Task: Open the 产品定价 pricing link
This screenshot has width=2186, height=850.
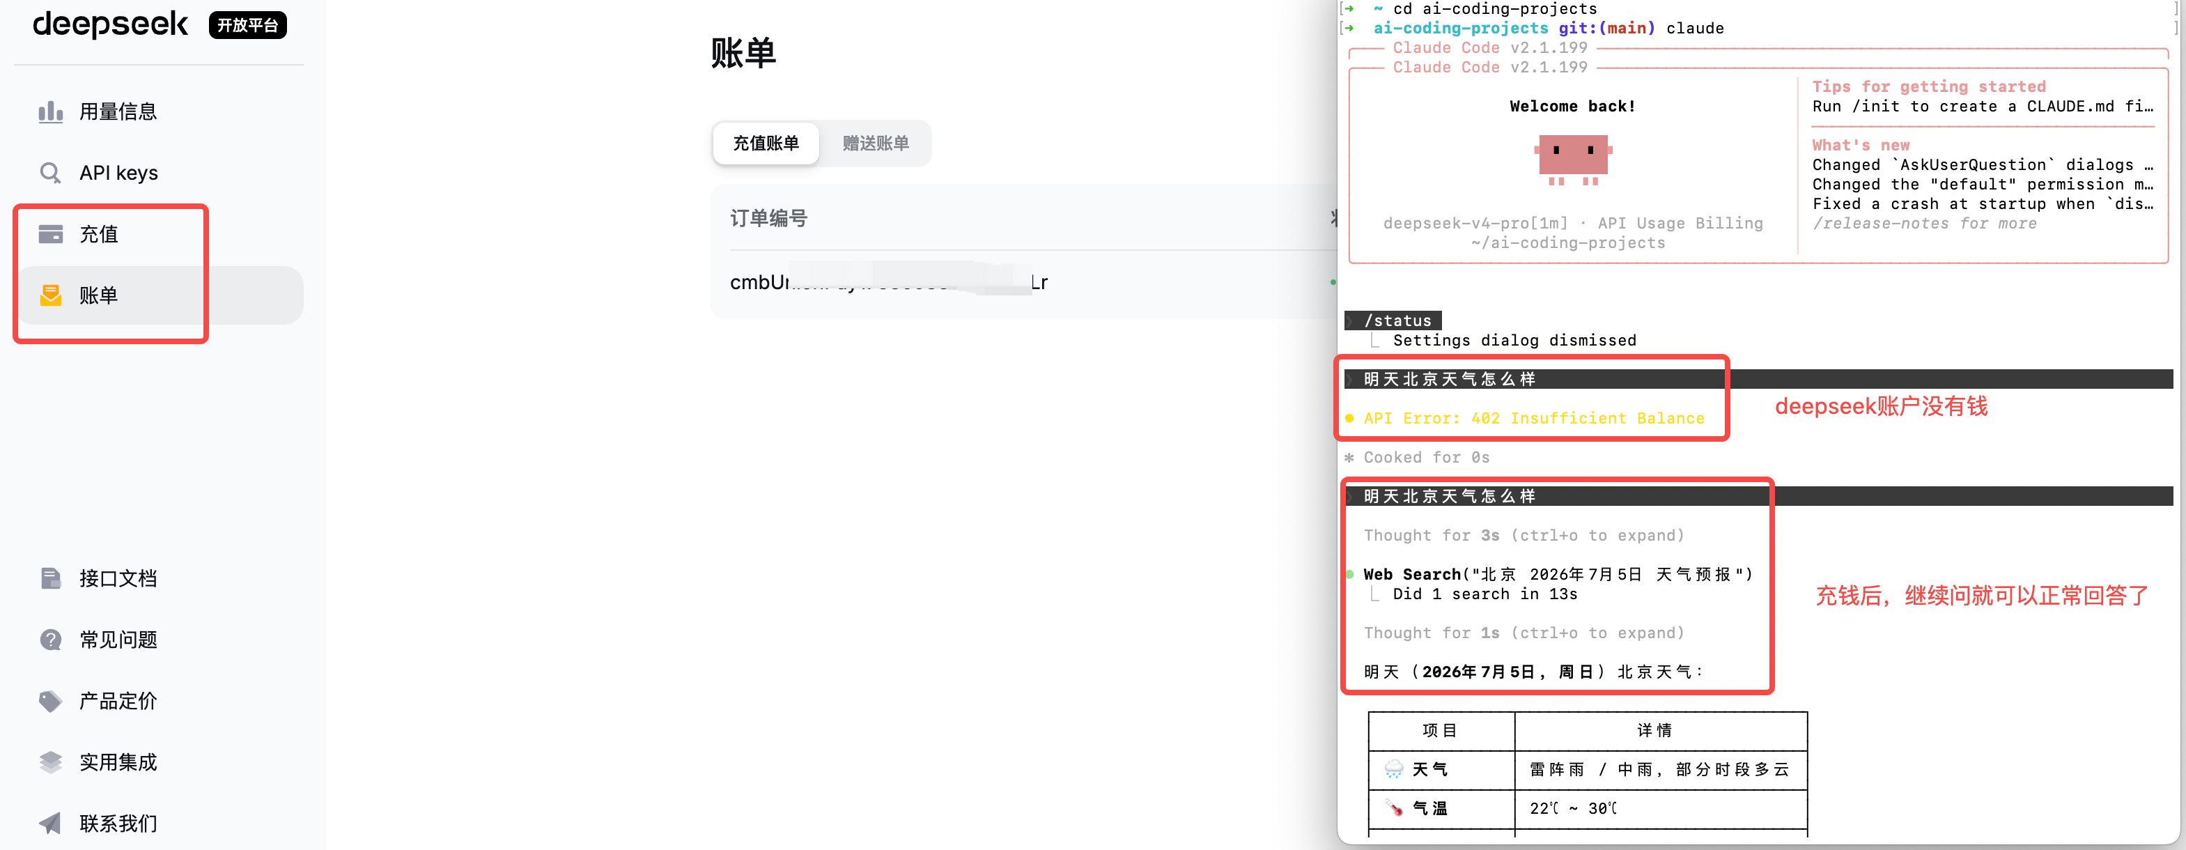Action: pyautogui.click(x=118, y=702)
